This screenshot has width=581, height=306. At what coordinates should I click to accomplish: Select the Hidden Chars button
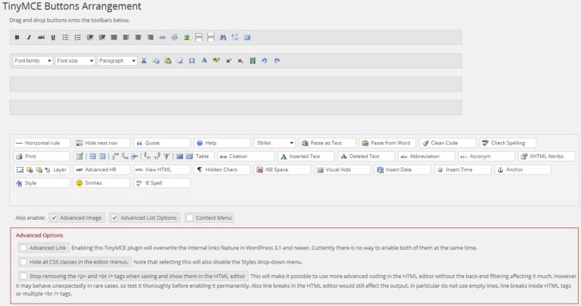pos(222,169)
